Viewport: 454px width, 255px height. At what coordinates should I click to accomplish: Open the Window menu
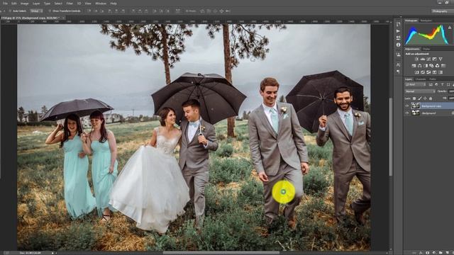(x=101, y=4)
